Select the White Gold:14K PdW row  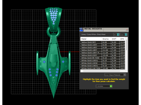point(103,68)
